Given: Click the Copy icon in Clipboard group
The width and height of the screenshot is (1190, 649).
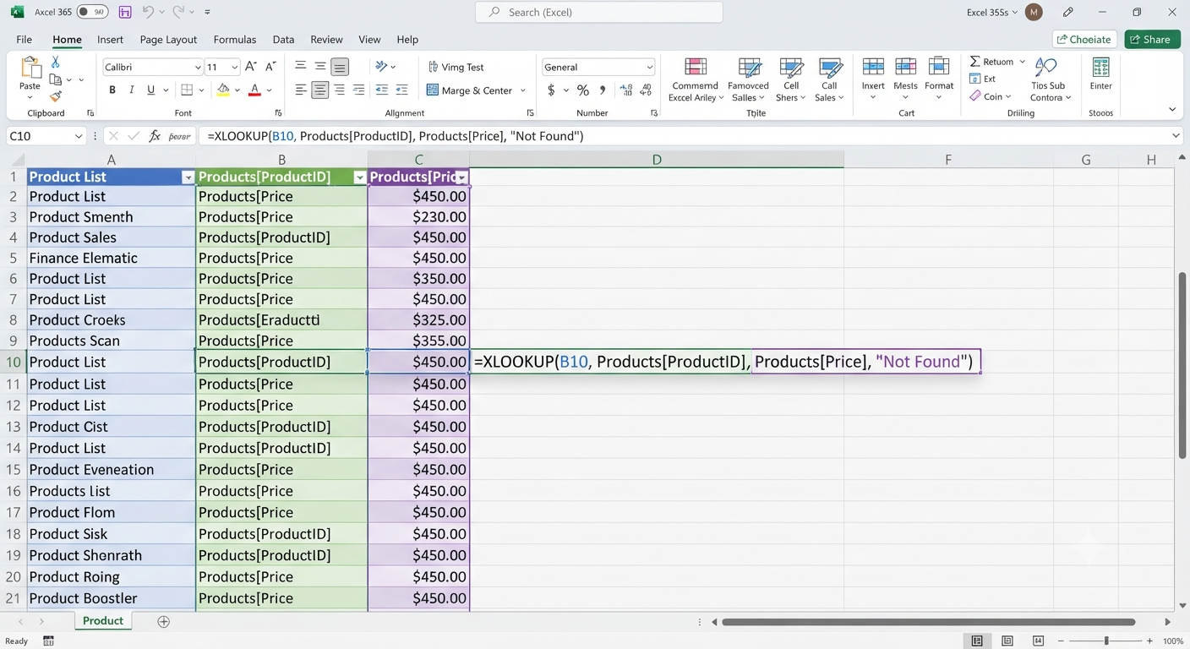Looking at the screenshot, I should coord(56,79).
